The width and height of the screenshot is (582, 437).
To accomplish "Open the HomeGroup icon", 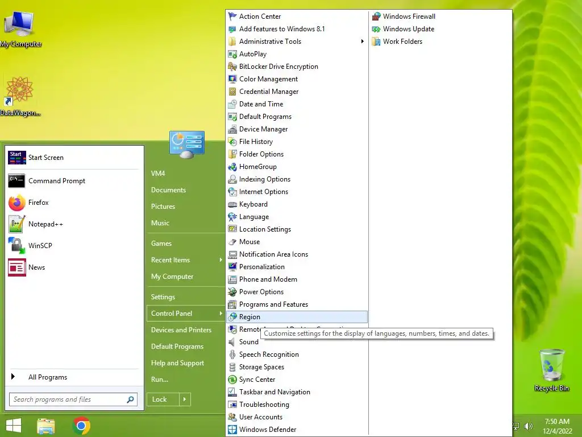I will [x=232, y=167].
